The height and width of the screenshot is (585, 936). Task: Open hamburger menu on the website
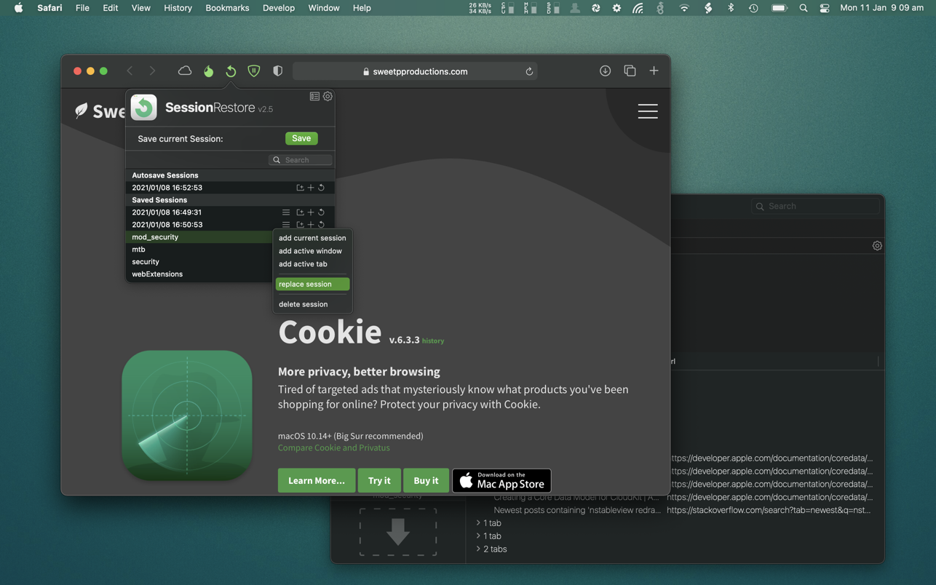coord(647,111)
